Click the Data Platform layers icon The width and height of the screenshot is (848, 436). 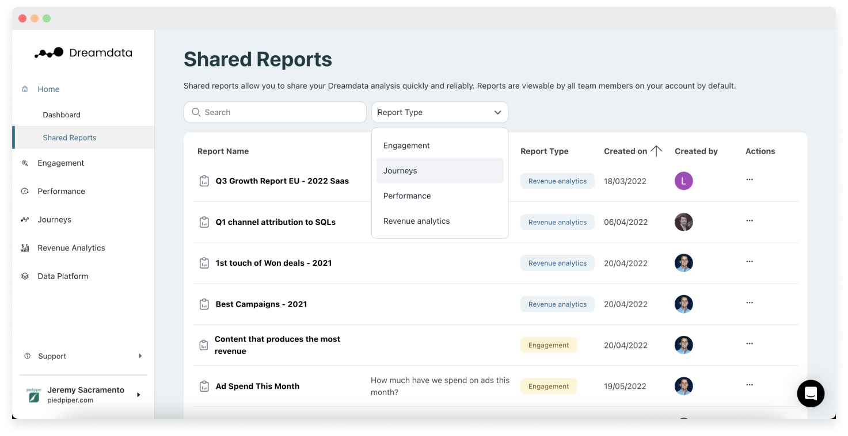tap(25, 276)
